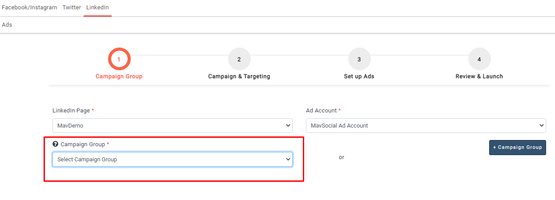Viewport: 555px width, 200px height.
Task: Jump to step 2 circle
Action: (239, 59)
